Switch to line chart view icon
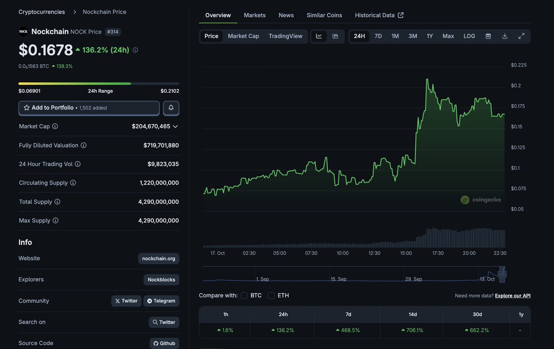This screenshot has height=349, width=554. point(319,36)
